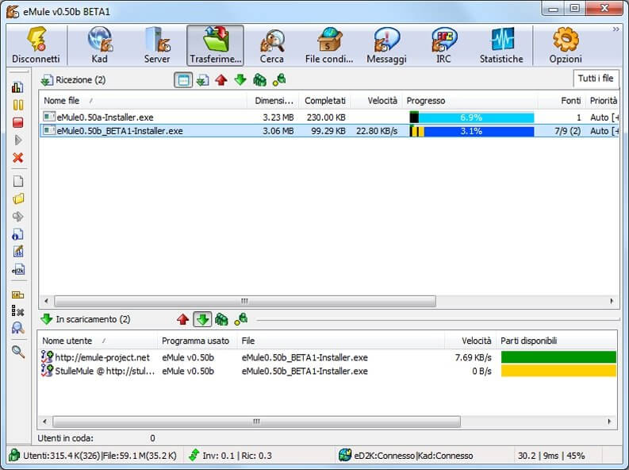Select http://emule-project.net client row
The image size is (629, 470).
[x=328, y=357]
